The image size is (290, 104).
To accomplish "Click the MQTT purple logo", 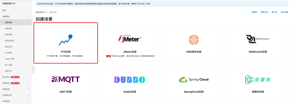I will click(x=66, y=79).
